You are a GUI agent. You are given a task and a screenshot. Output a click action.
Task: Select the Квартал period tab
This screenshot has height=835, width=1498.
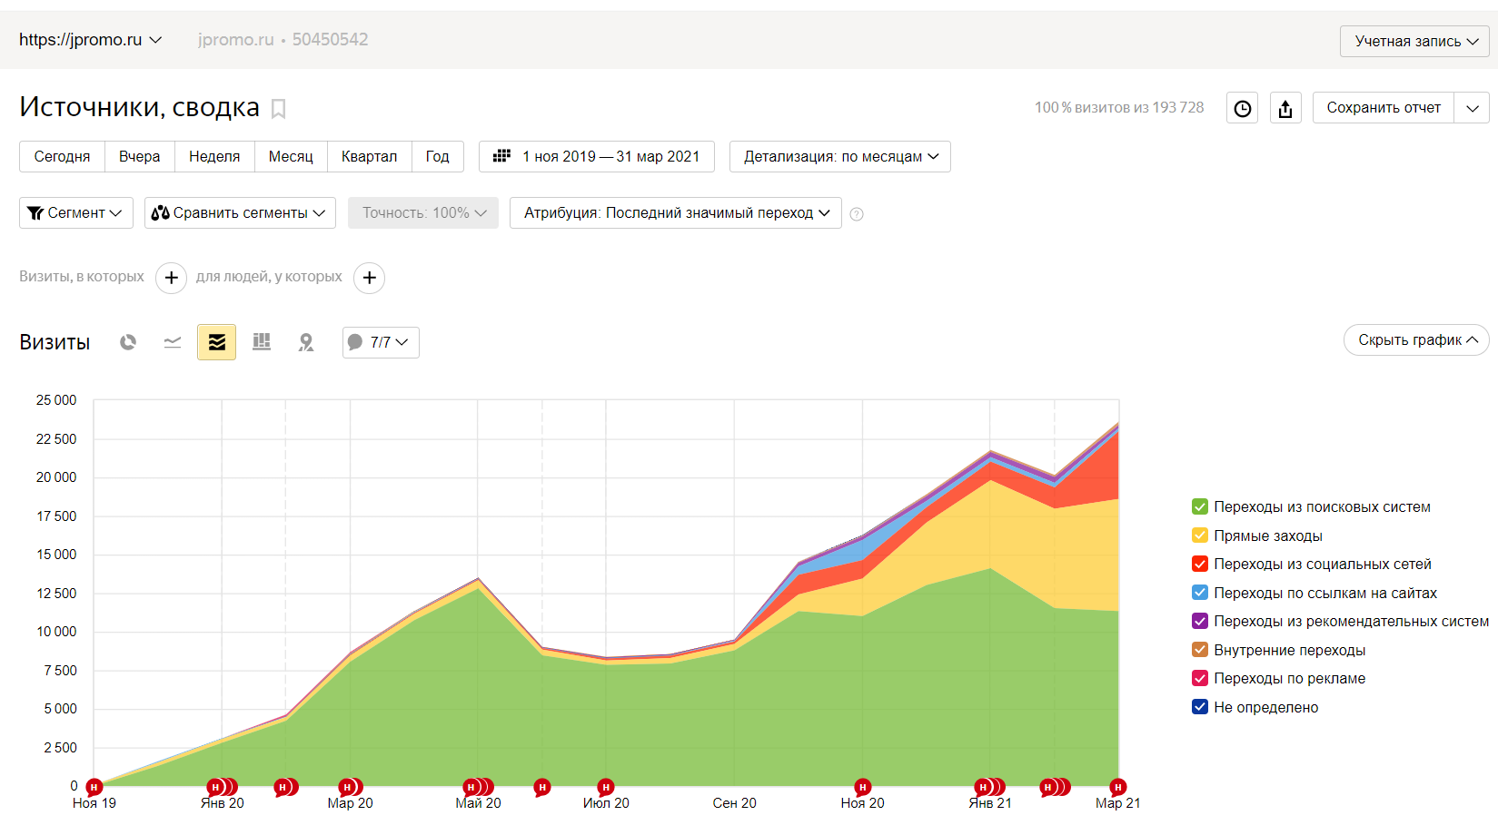coord(369,156)
